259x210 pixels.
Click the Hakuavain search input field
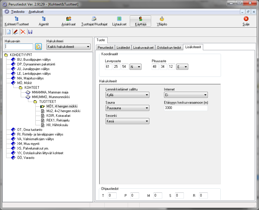(19, 46)
